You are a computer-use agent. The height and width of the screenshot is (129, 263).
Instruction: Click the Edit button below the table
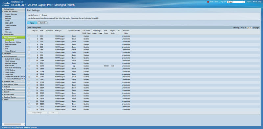[54, 113]
